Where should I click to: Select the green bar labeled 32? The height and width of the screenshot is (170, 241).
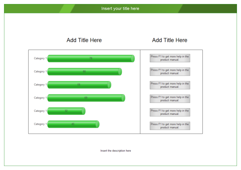click(66, 111)
